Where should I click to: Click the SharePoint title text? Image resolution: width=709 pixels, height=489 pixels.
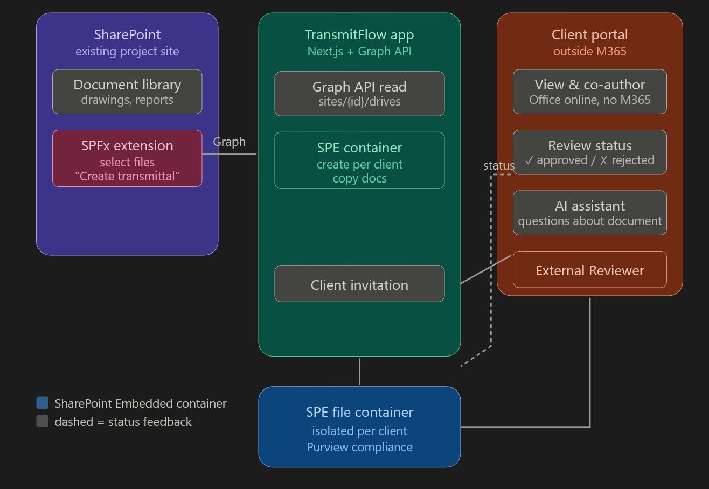(127, 34)
